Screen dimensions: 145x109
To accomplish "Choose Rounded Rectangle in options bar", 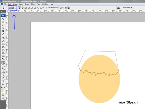I will pyautogui.click(x=29, y=8).
